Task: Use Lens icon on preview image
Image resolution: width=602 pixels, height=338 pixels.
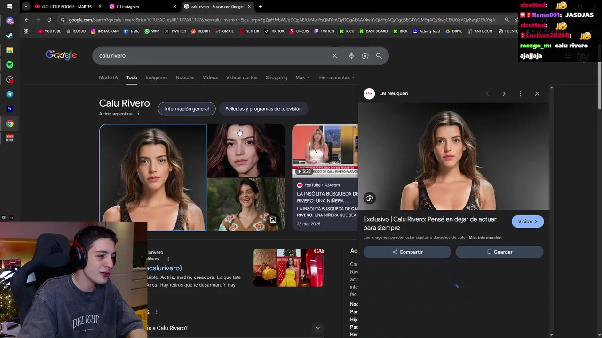Action: pos(370,198)
